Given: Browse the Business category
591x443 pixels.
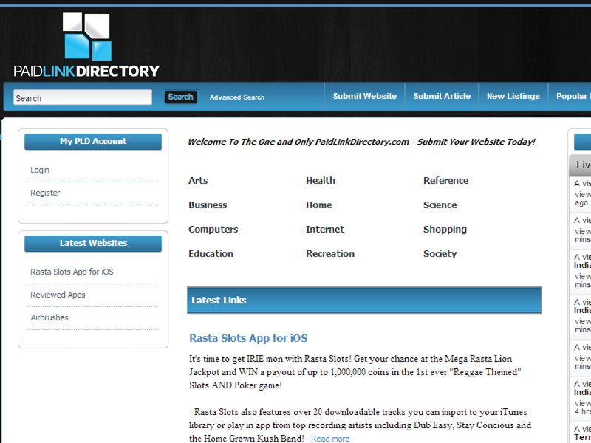Looking at the screenshot, I should pos(208,205).
